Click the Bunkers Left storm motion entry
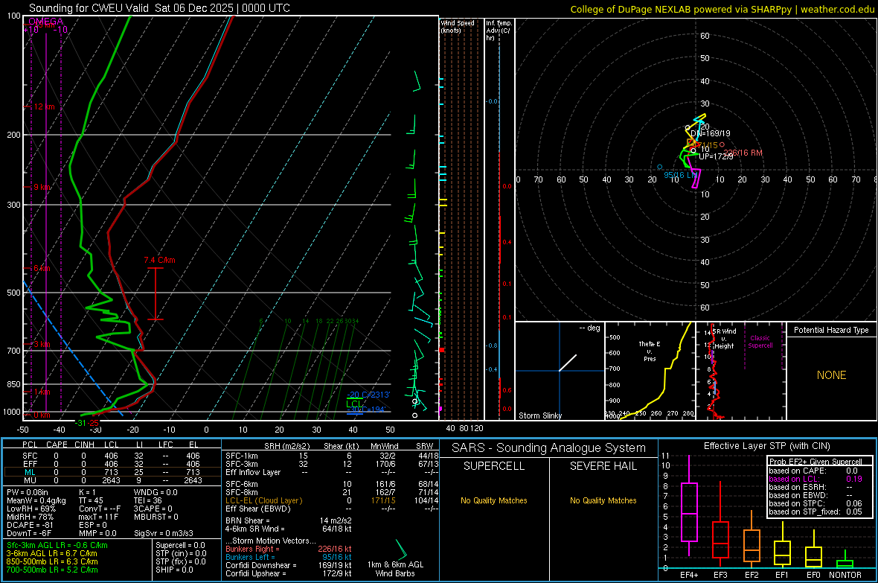The width and height of the screenshot is (878, 583). (x=289, y=557)
